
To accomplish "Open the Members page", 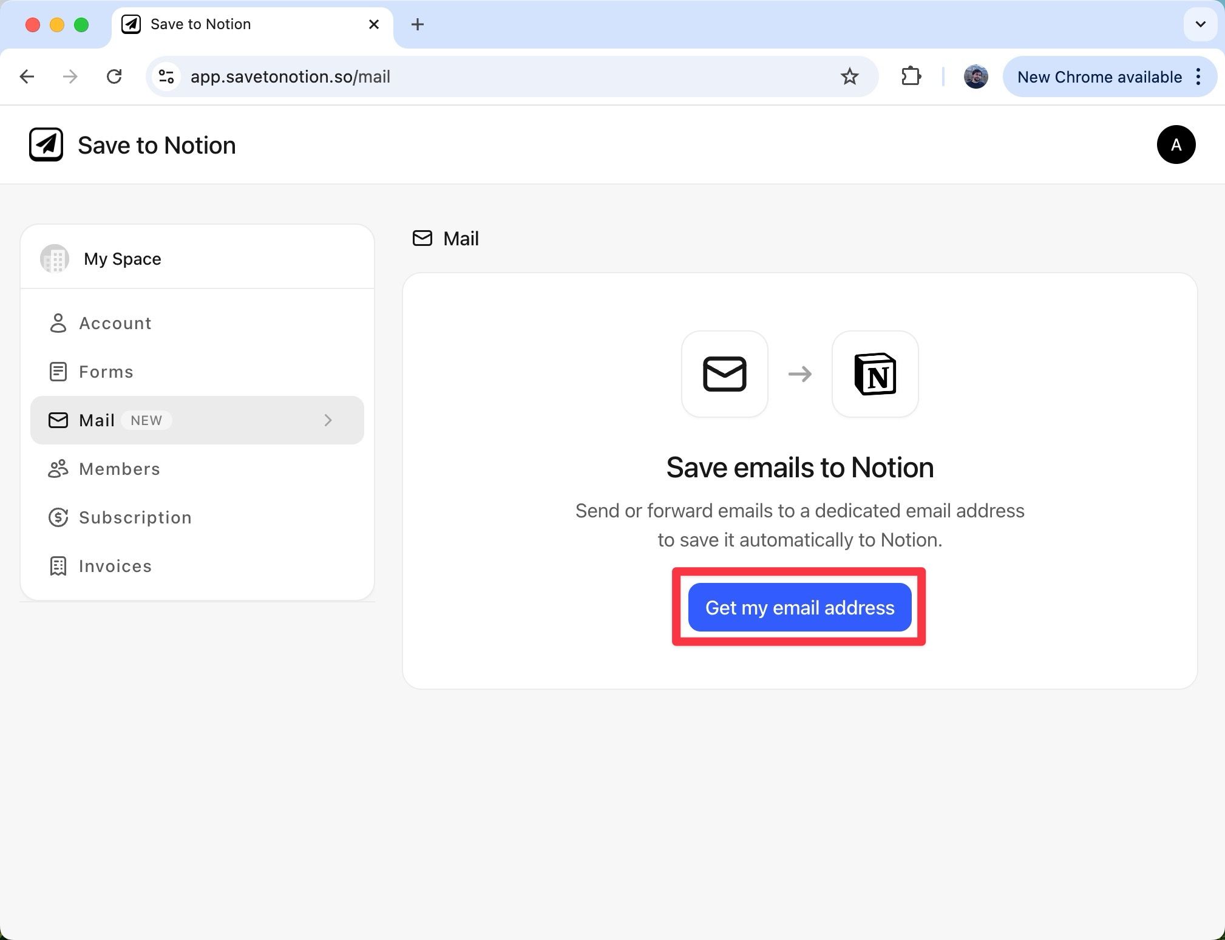I will coord(119,469).
